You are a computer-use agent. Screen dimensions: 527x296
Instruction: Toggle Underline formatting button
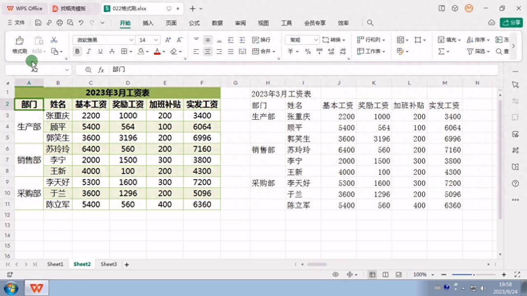click(x=100, y=51)
